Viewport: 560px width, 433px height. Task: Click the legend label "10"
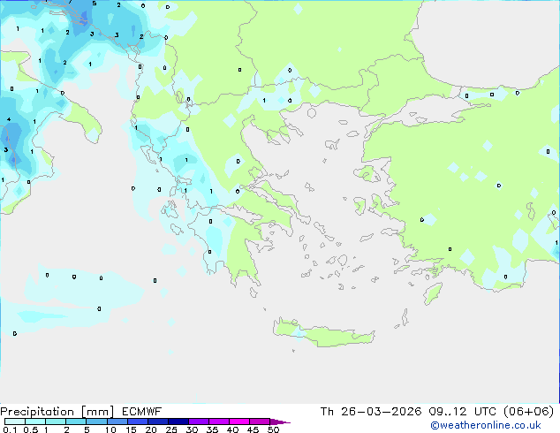click(x=110, y=429)
